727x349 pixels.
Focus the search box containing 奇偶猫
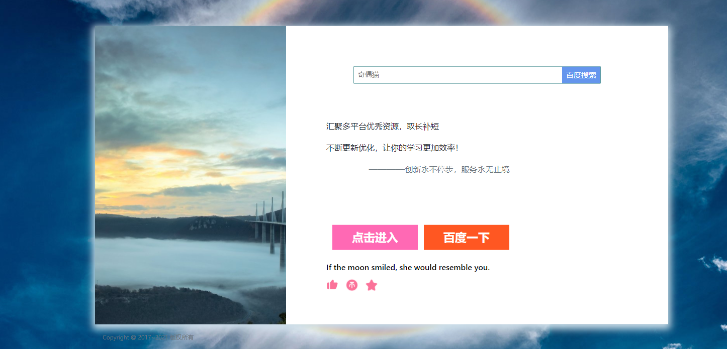[x=458, y=75]
